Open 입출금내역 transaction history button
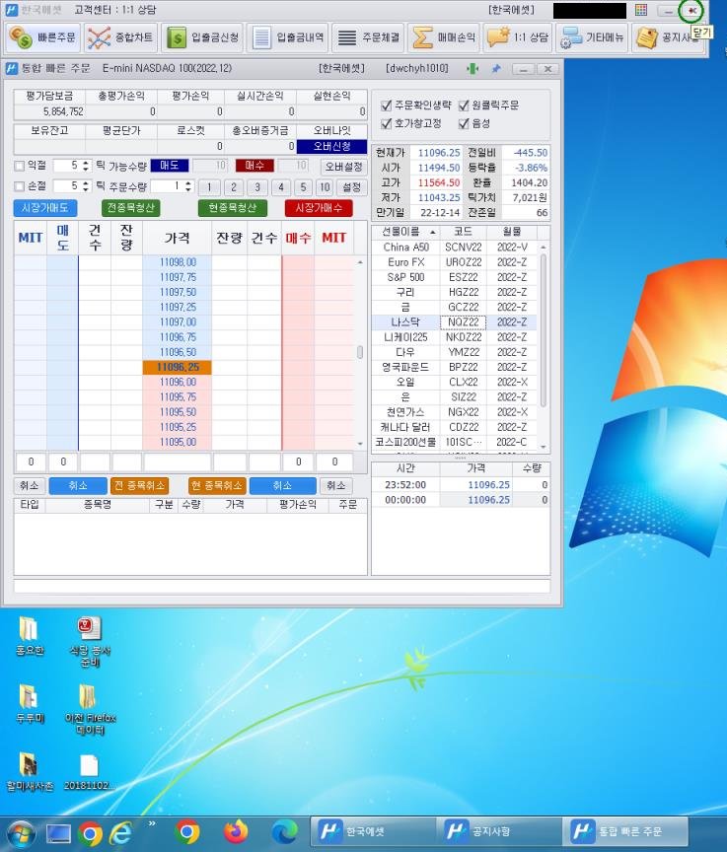 pos(287,37)
